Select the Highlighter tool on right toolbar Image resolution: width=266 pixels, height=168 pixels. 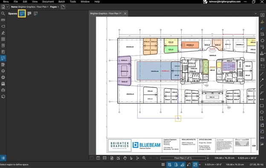click(262, 22)
